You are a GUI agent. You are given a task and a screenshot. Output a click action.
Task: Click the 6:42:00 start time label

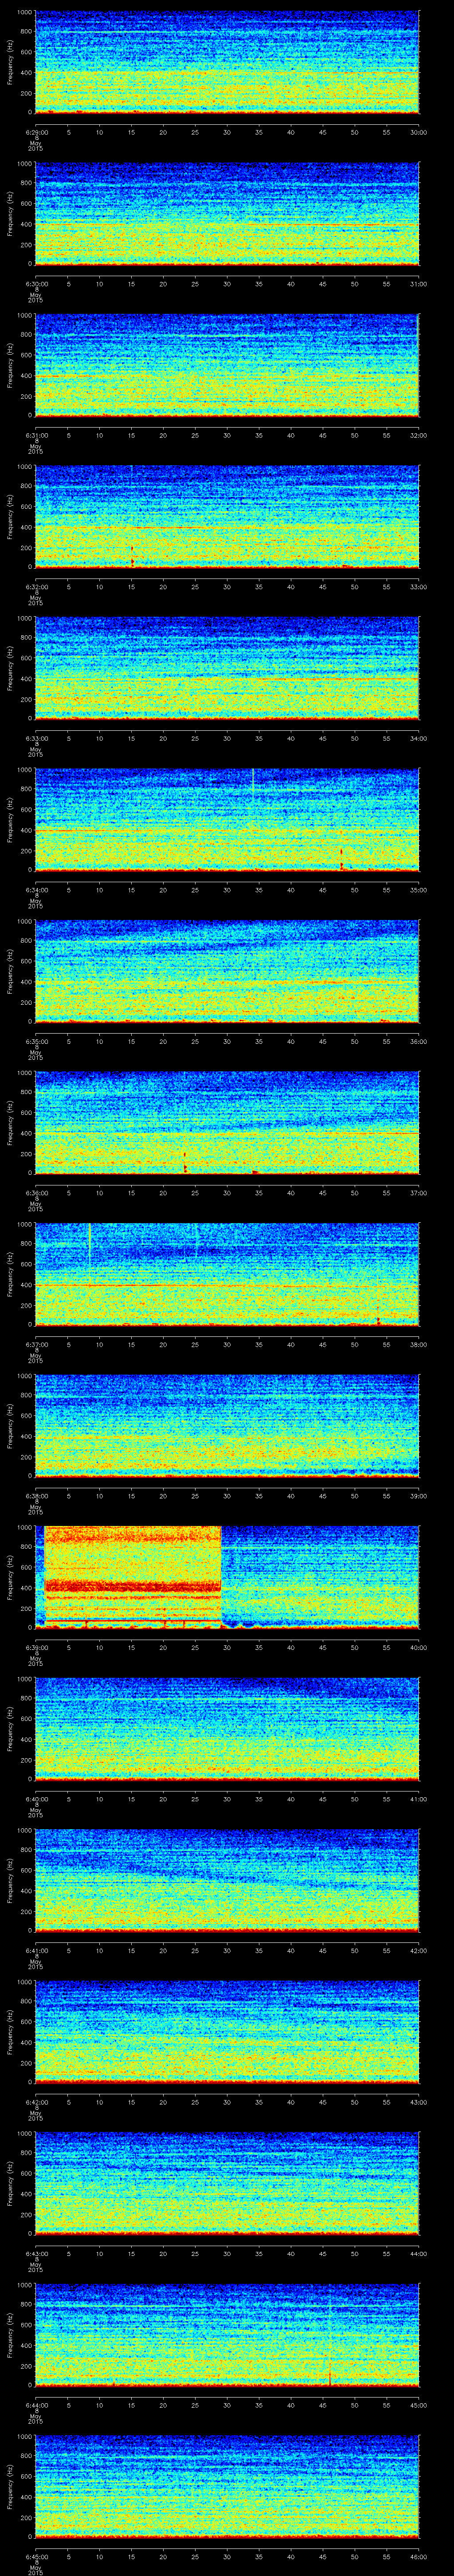click(36, 2101)
